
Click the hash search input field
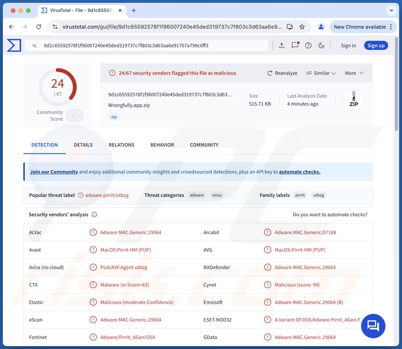click(x=147, y=46)
